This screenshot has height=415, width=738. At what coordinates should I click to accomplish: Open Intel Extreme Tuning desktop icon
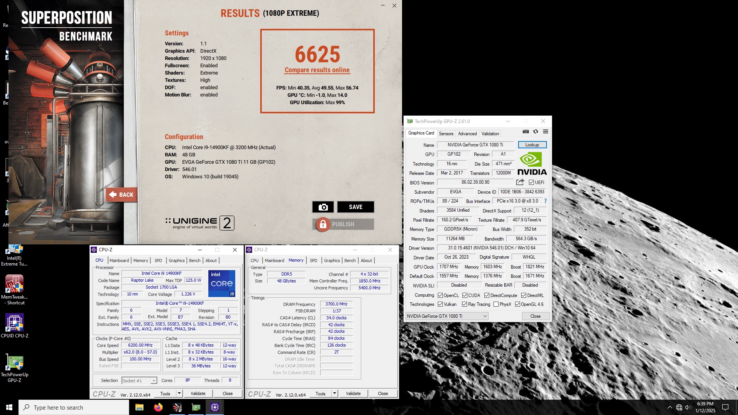pos(14,255)
